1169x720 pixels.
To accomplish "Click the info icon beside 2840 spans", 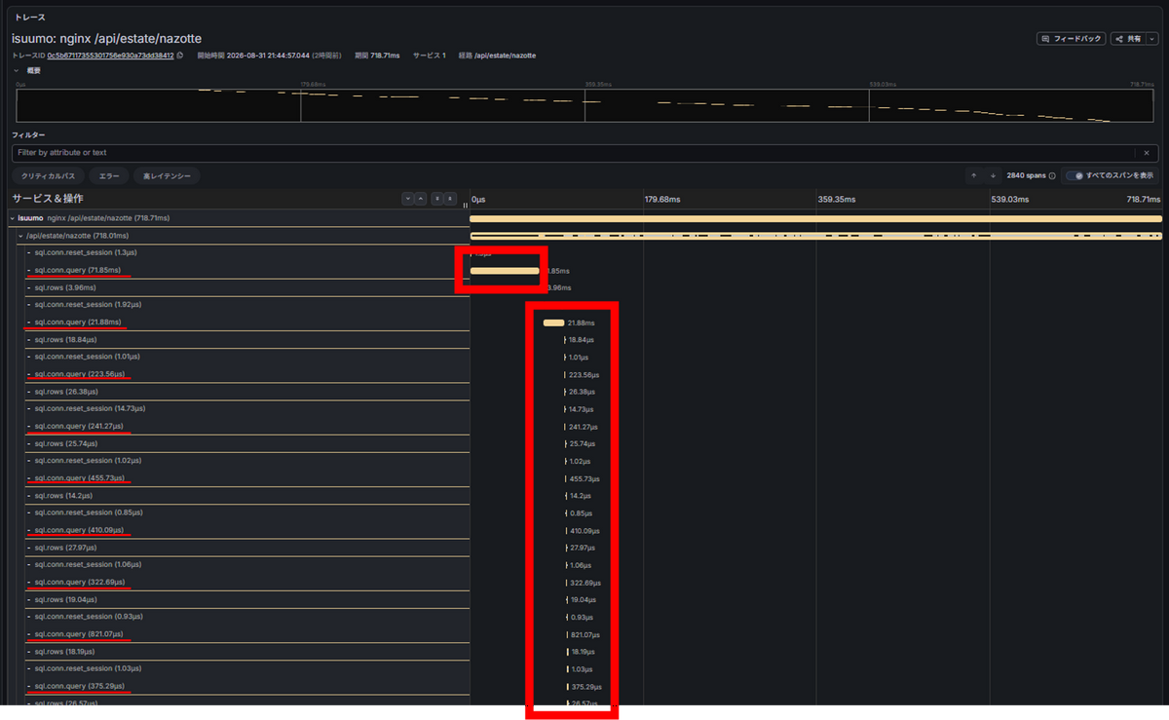I will point(1052,176).
